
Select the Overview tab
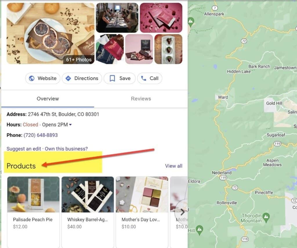[48, 99]
